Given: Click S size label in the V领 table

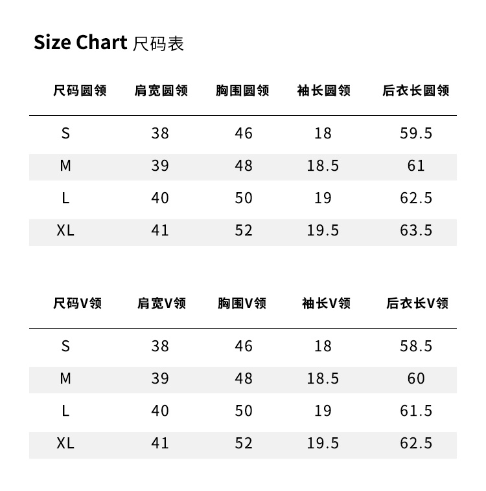Looking at the screenshot, I should tap(65, 346).
